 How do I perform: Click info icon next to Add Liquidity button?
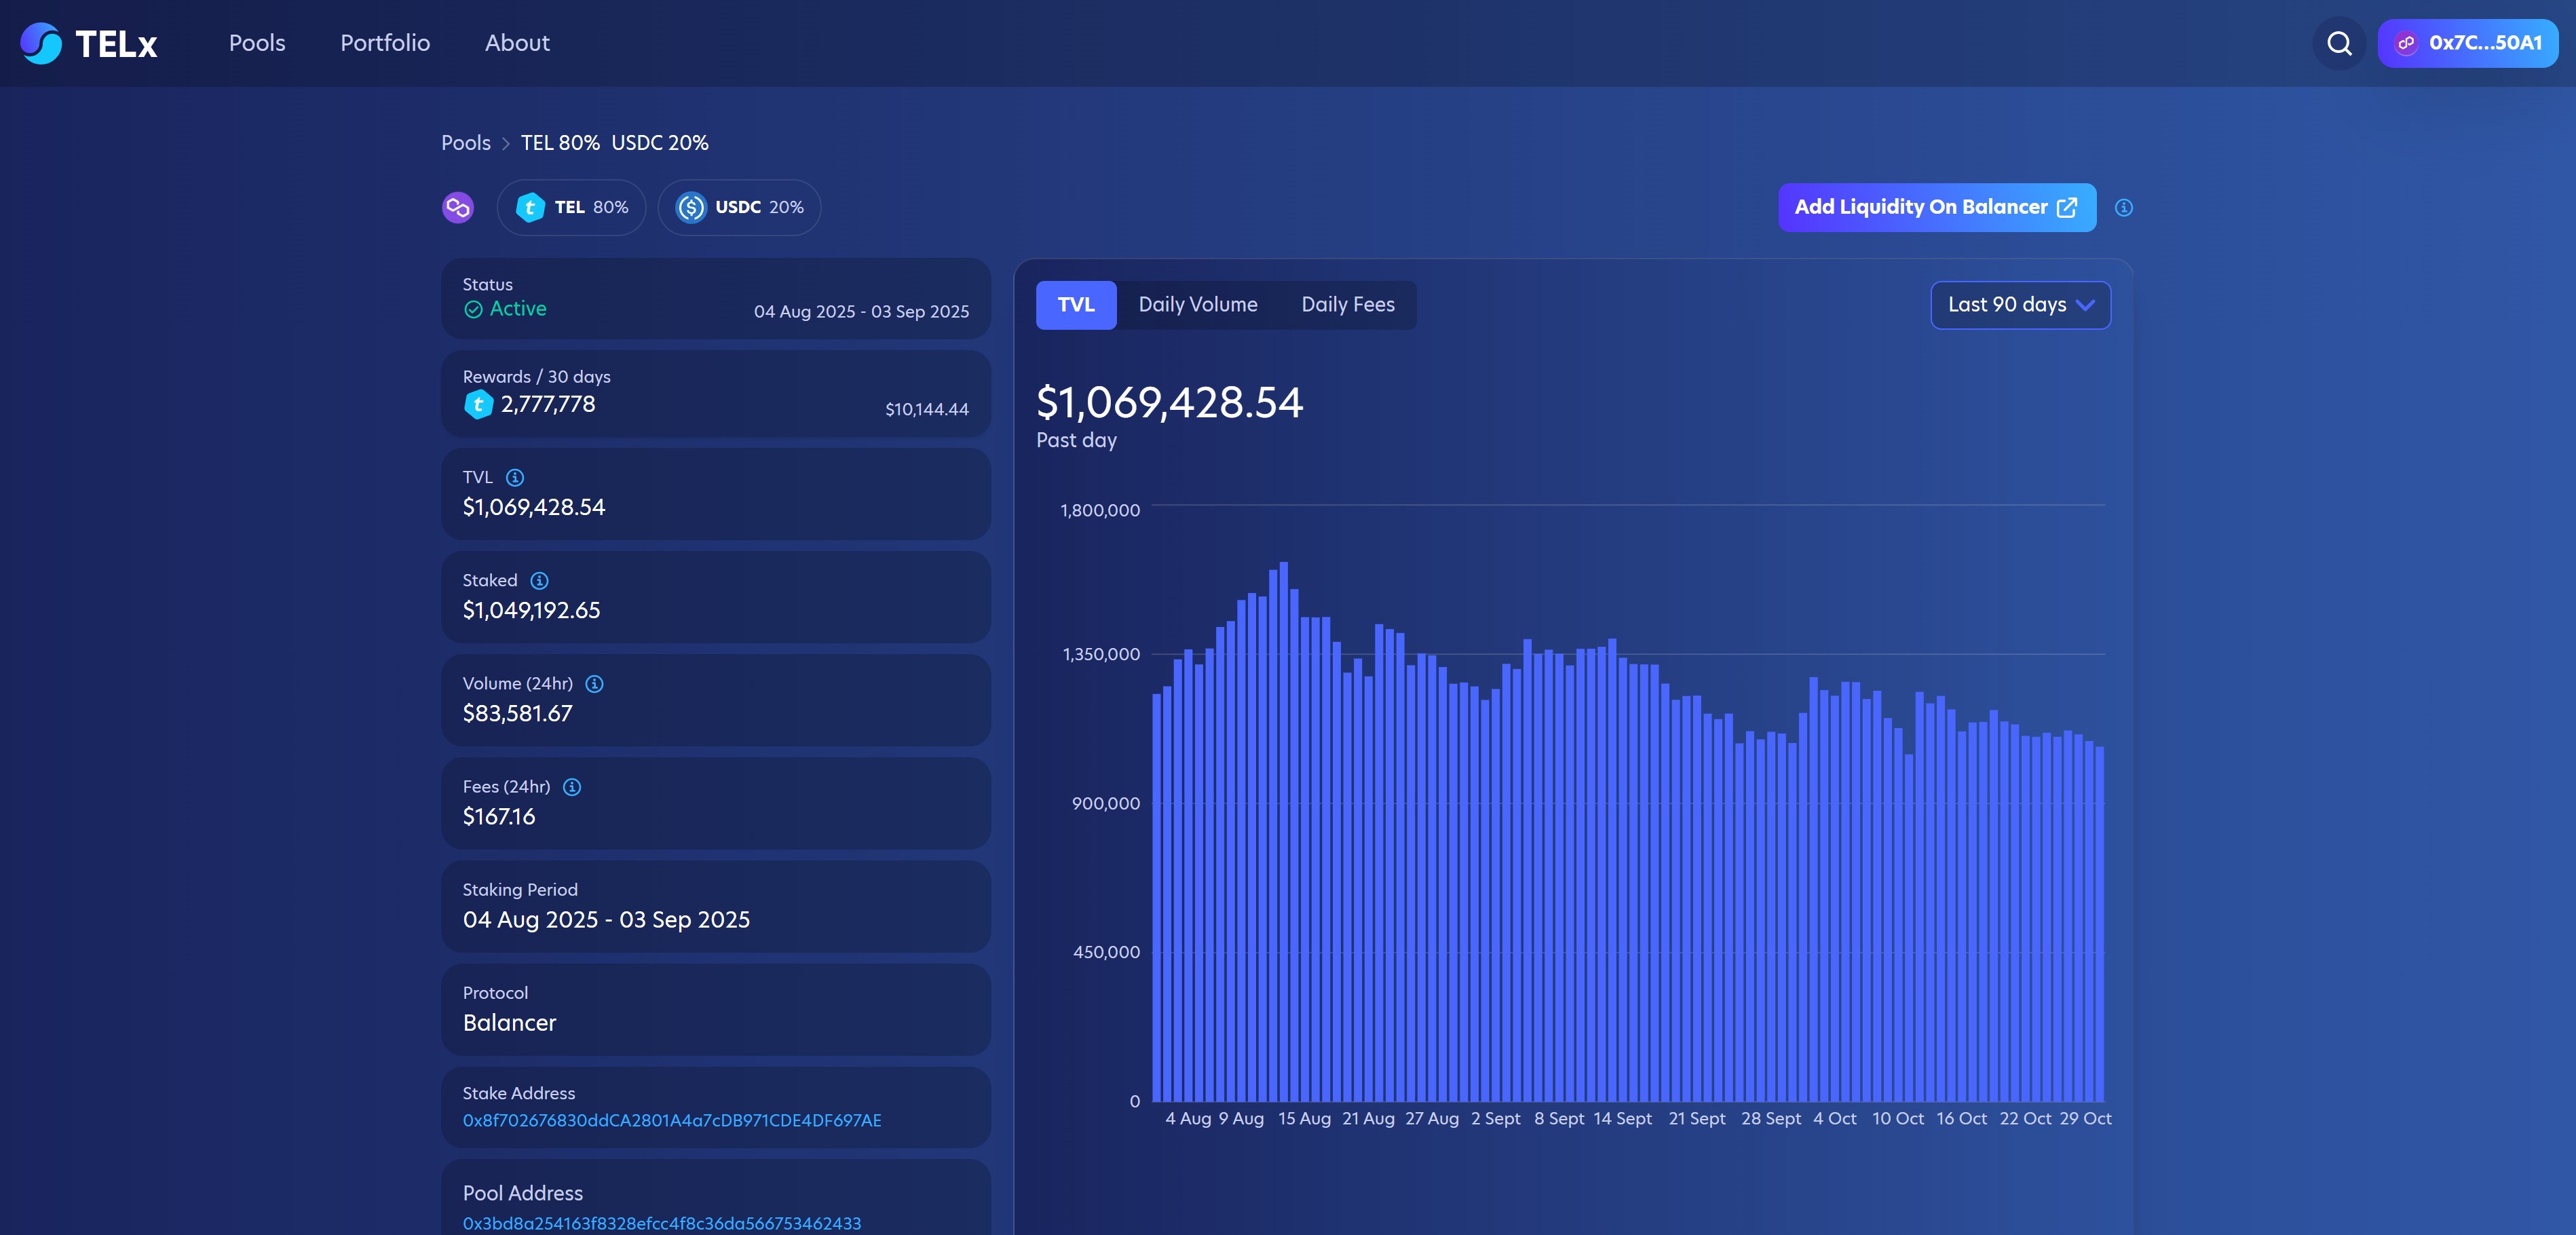coord(2124,207)
